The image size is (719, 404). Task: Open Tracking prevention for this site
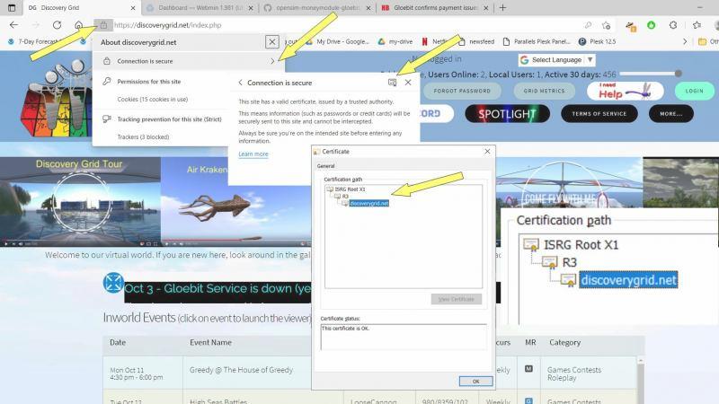pos(169,119)
